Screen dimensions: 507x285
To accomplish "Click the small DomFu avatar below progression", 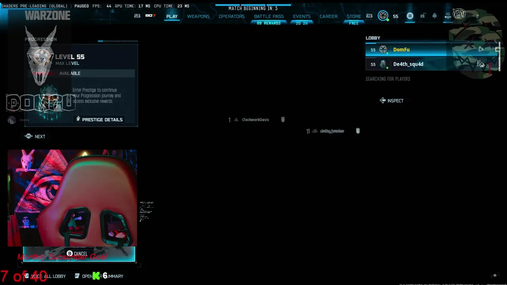I will pos(12,120).
